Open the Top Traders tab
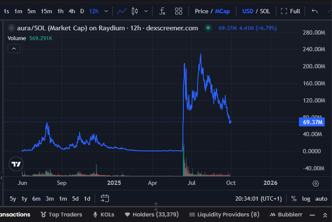This screenshot has height=222, width=332. click(61, 215)
